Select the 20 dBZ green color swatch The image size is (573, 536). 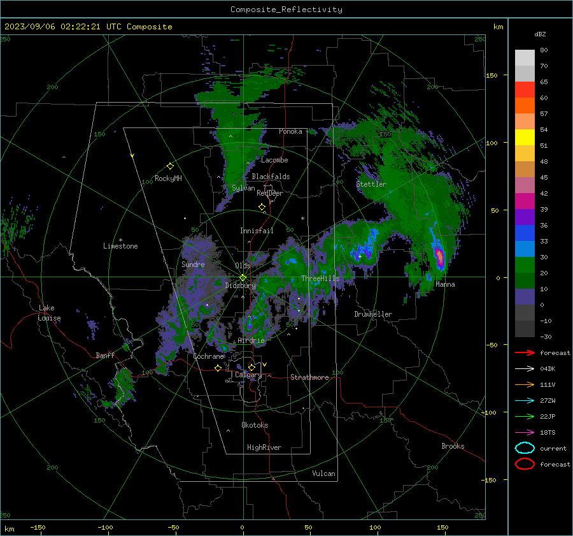(x=525, y=264)
